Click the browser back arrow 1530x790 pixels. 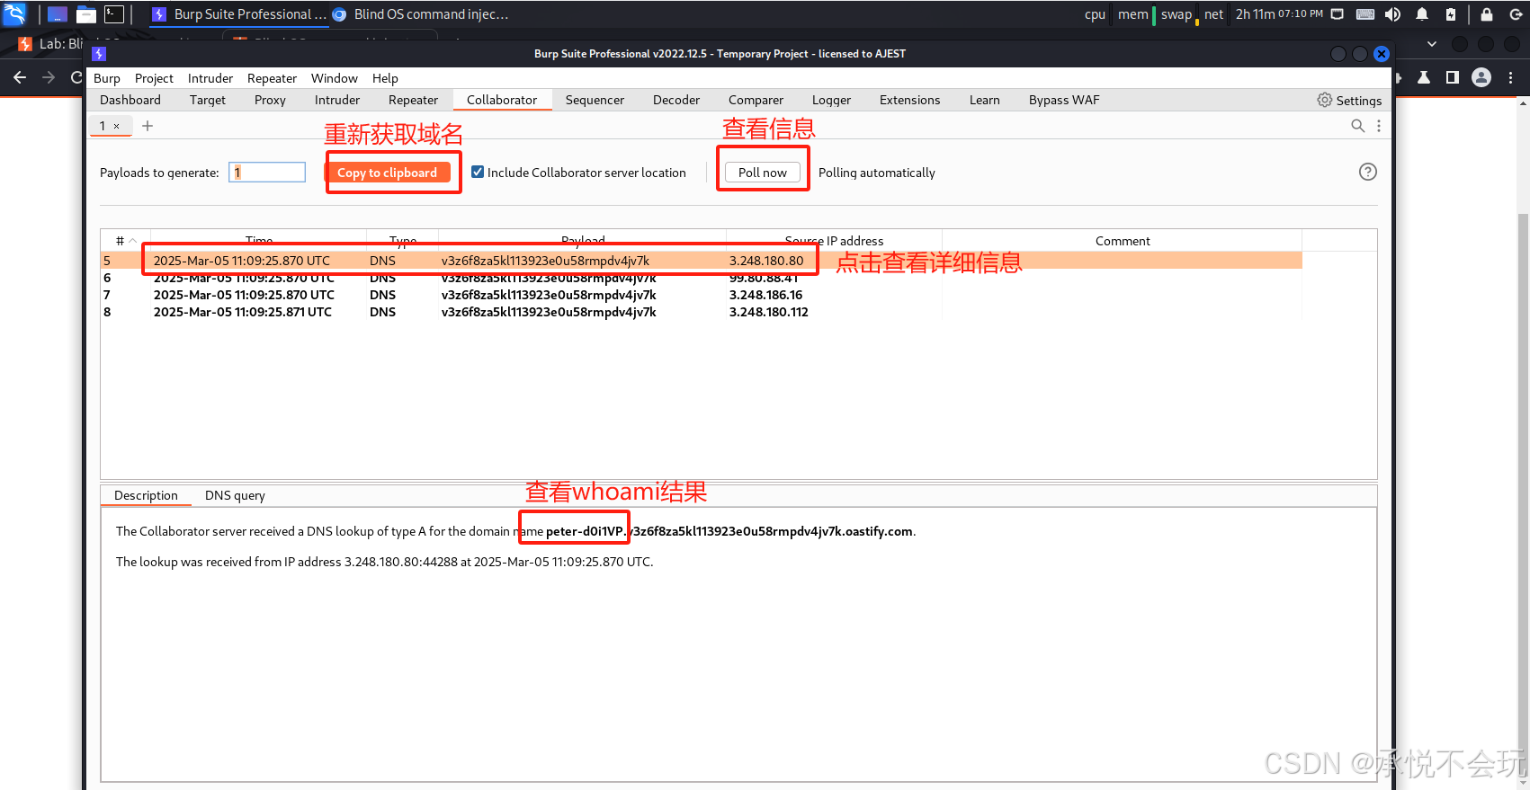(20, 77)
